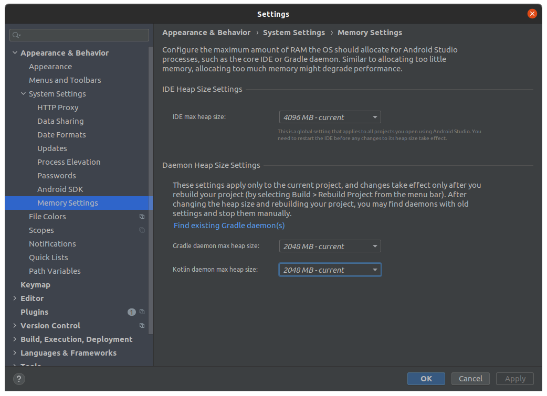Screen dimensions: 547x396
Task: Open the File Colors settings page
Action: pos(47,217)
